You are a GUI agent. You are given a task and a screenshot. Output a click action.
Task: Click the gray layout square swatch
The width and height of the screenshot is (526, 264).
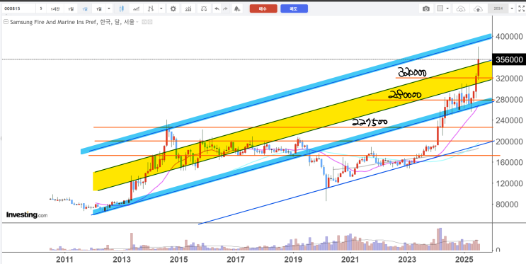tap(440, 8)
